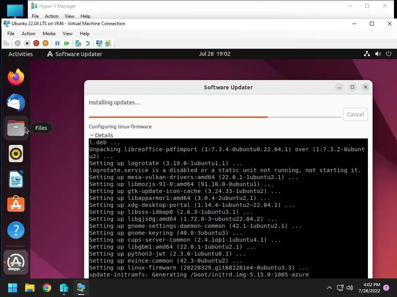Click "update-initramfs: Generating" output line
This screenshot has height=297, width=397.
199,275
